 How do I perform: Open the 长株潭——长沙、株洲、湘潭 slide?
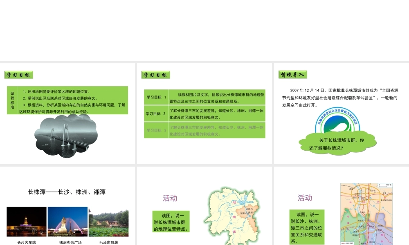pos(67,206)
